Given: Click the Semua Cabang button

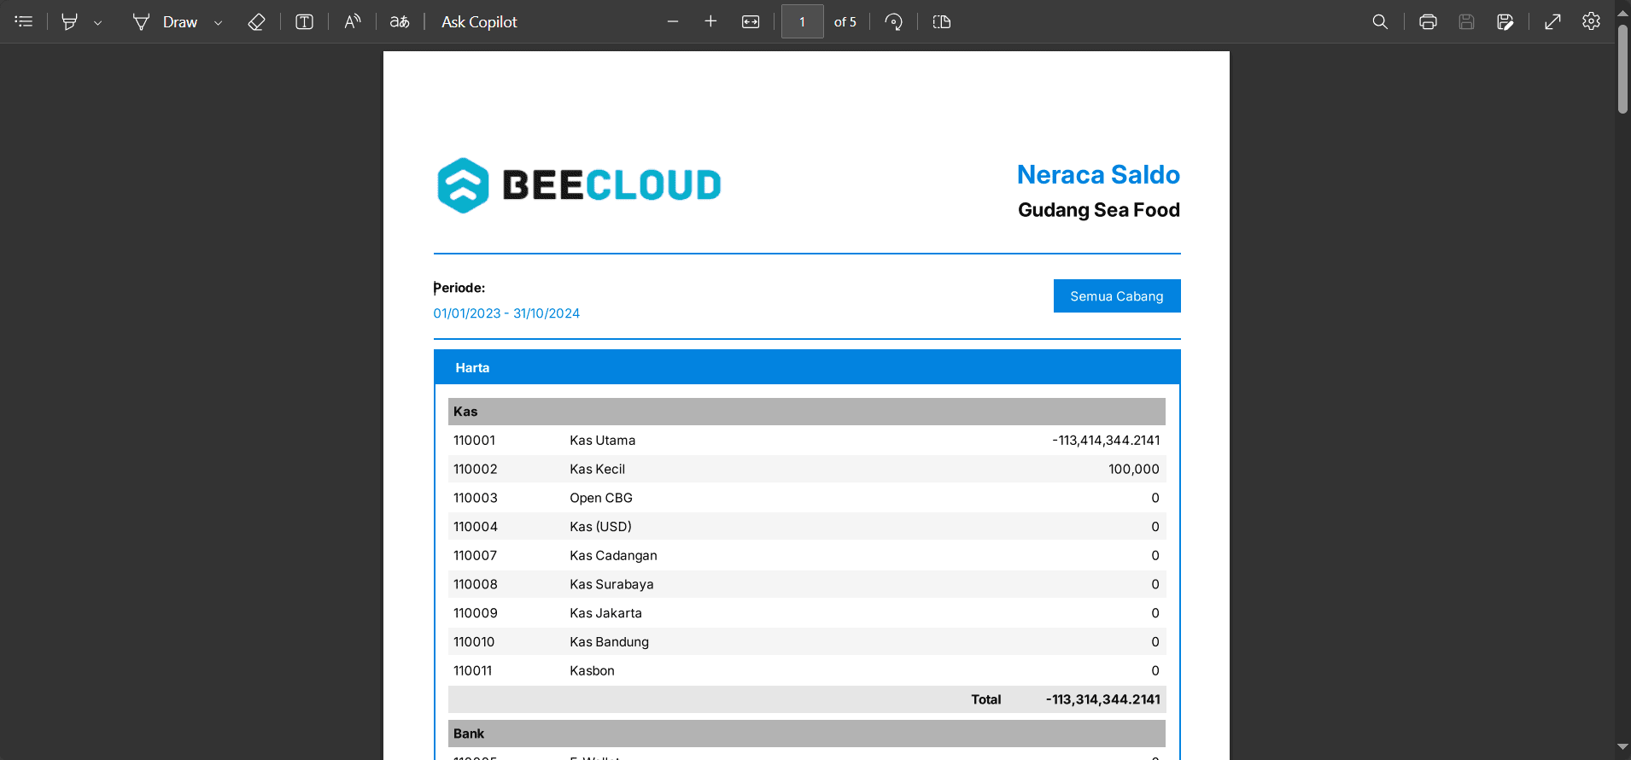Looking at the screenshot, I should [x=1116, y=295].
